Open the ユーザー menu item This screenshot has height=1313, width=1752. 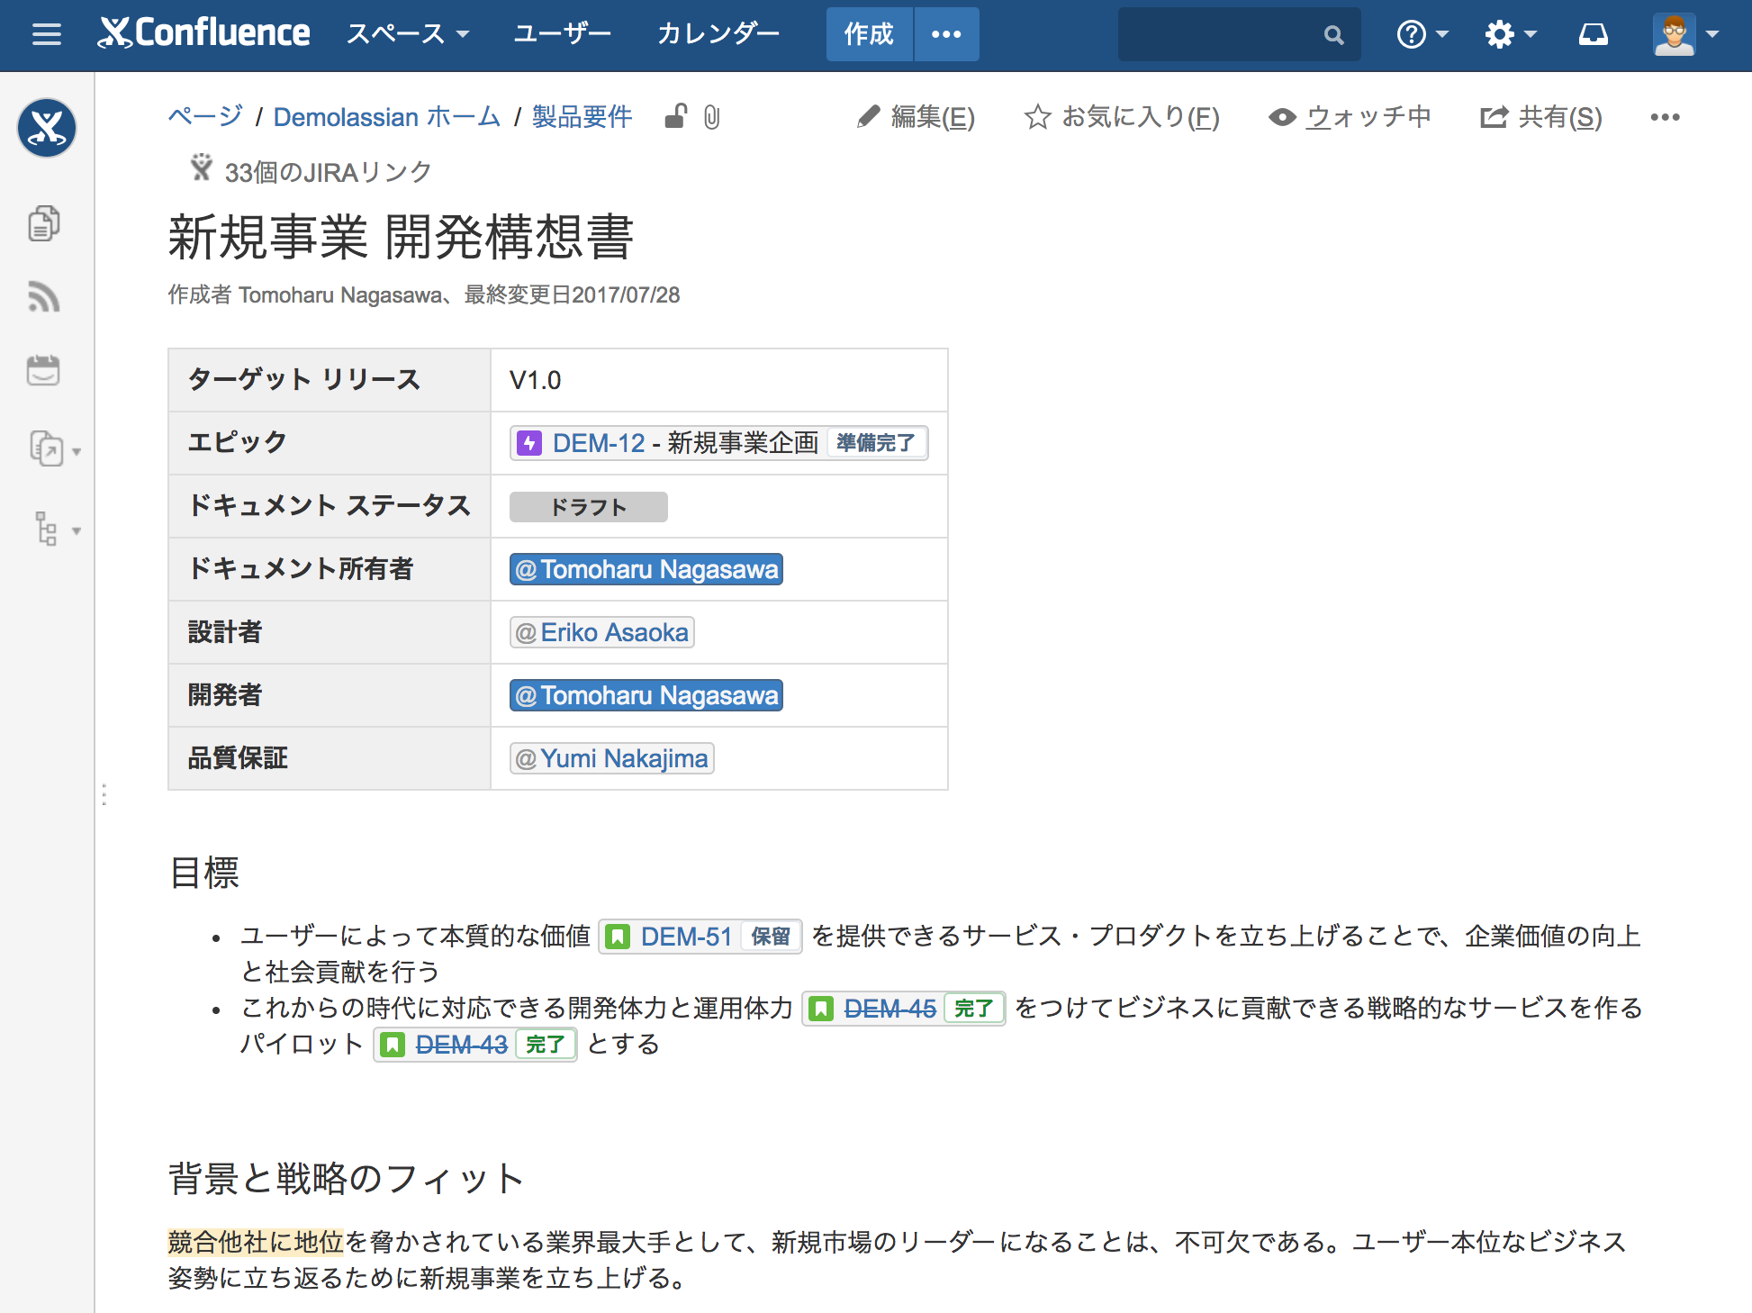pos(562,34)
